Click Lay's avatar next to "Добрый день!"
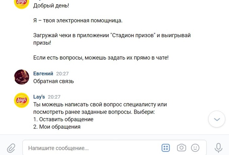This screenshot has width=229, height=155. point(22,3)
